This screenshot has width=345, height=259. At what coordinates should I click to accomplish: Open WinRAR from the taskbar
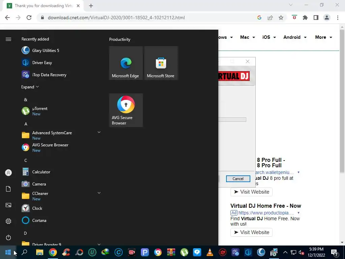(171, 252)
